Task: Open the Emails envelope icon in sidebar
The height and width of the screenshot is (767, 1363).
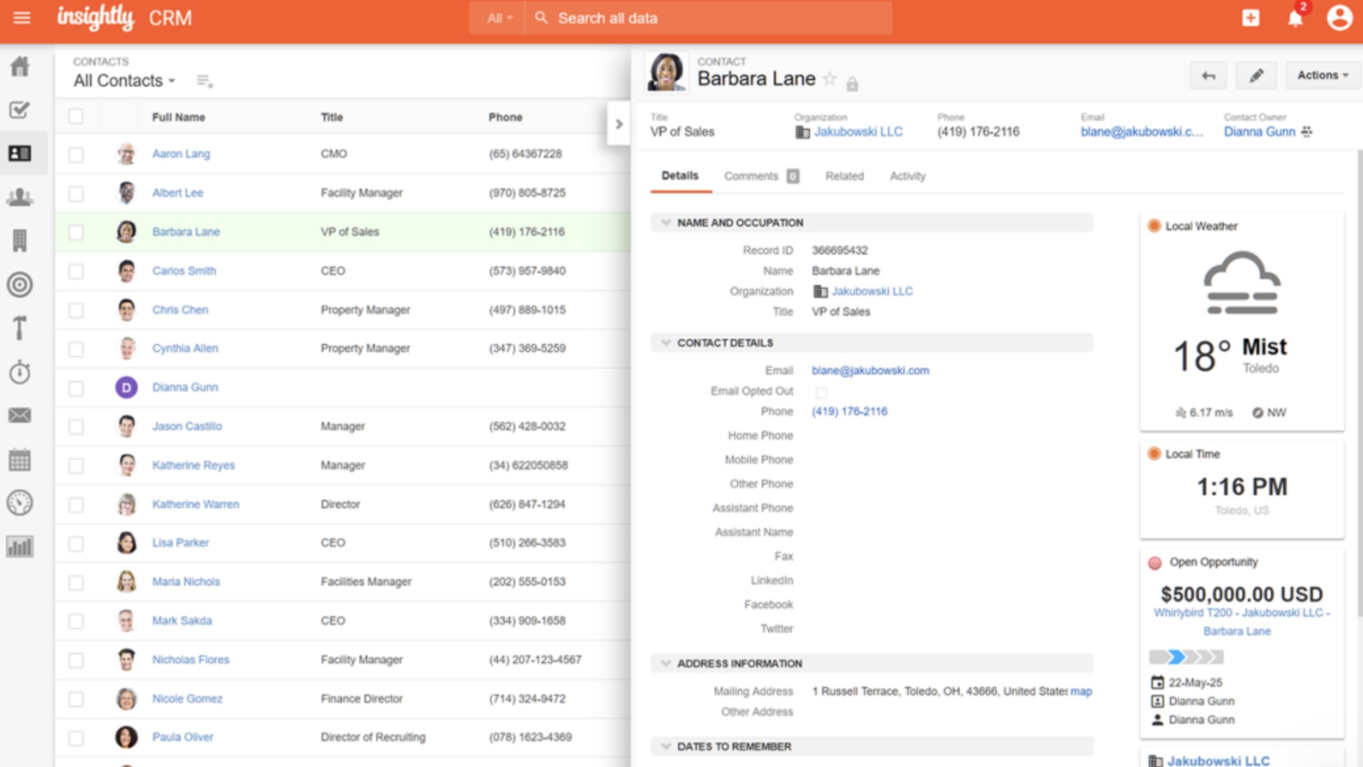Action: point(20,416)
